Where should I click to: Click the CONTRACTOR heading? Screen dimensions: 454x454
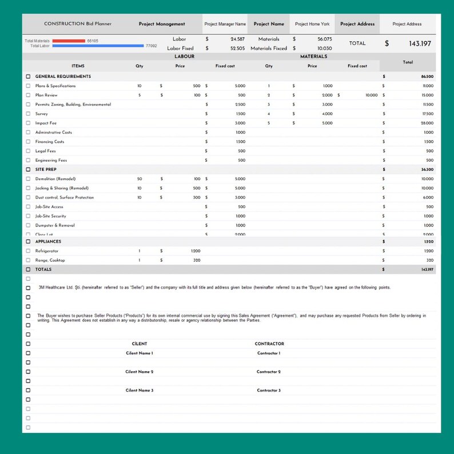(x=269, y=344)
